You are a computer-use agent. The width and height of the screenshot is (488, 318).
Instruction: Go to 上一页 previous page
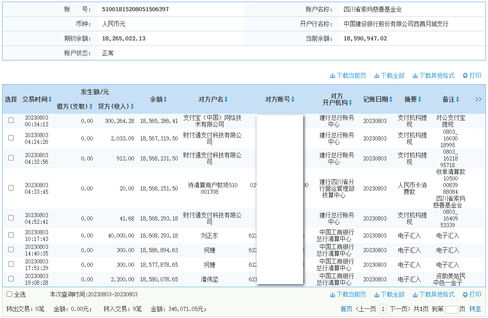366,309
